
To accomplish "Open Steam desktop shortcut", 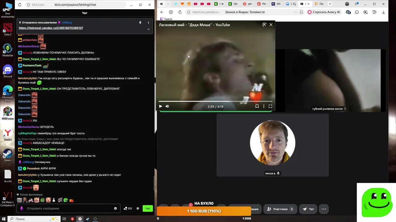I will 8,155.
